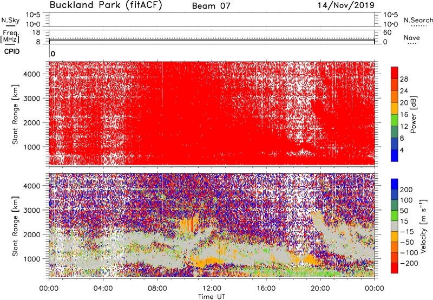
Task: Select the "12" label on the power colorbar
Action: pos(404,127)
